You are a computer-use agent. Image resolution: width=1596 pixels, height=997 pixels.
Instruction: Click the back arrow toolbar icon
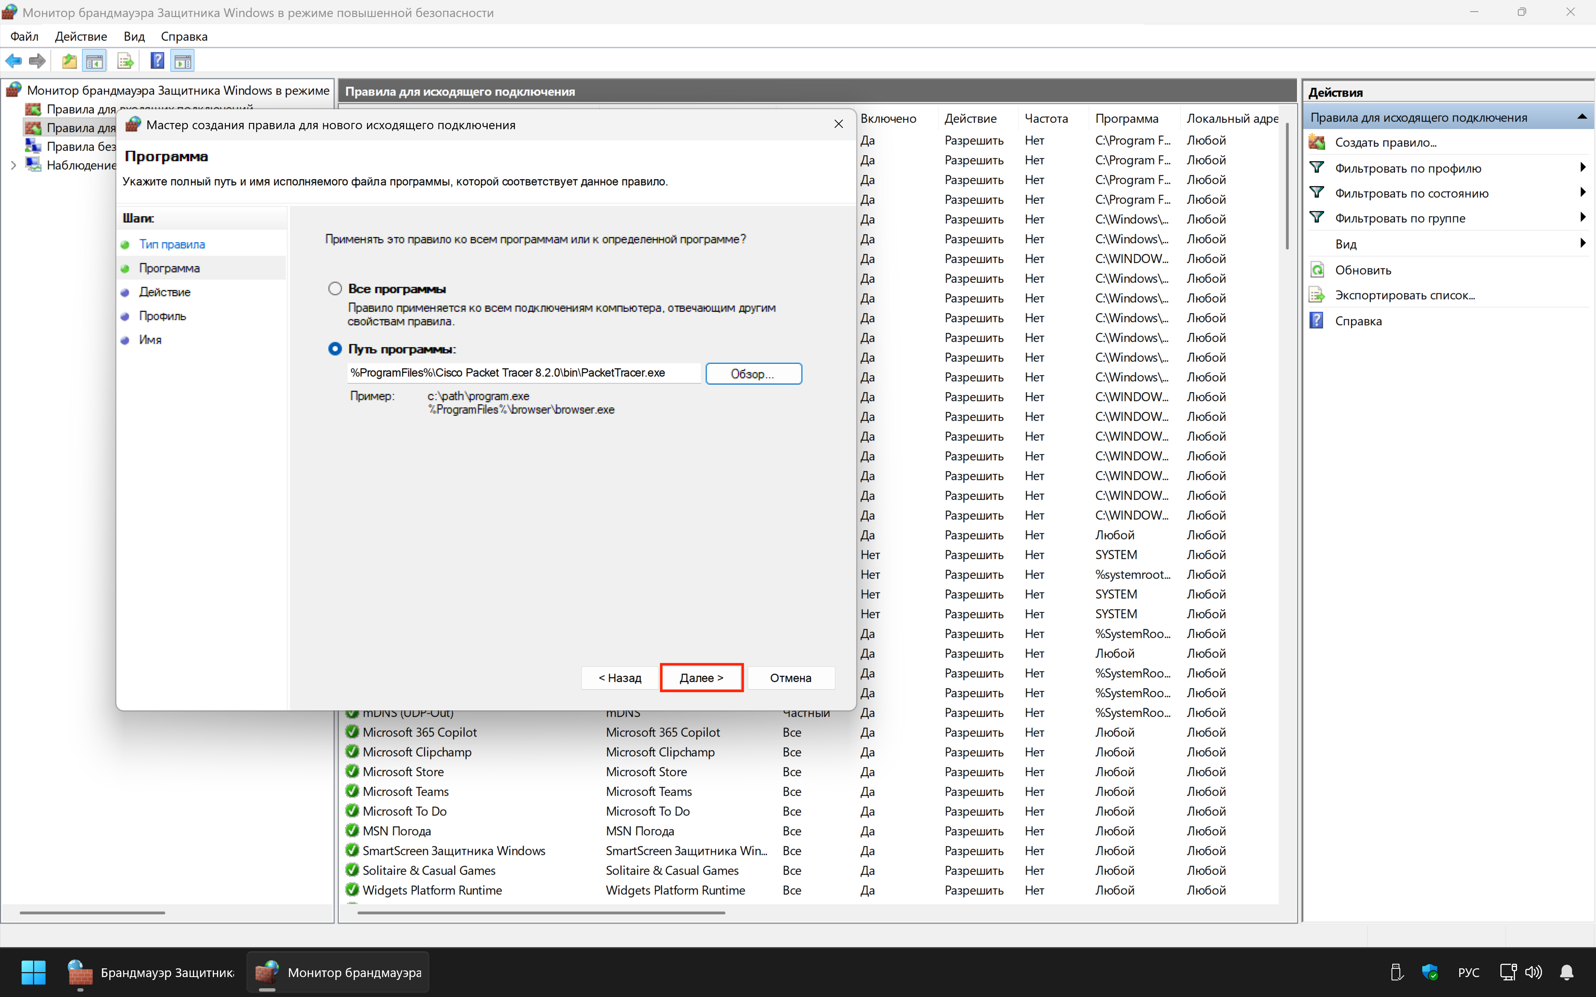point(13,61)
